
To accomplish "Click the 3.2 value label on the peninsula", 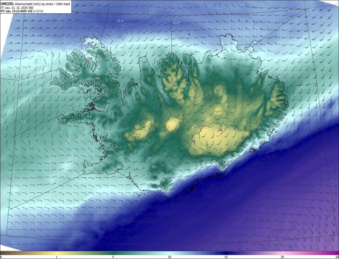I will click(x=63, y=120).
